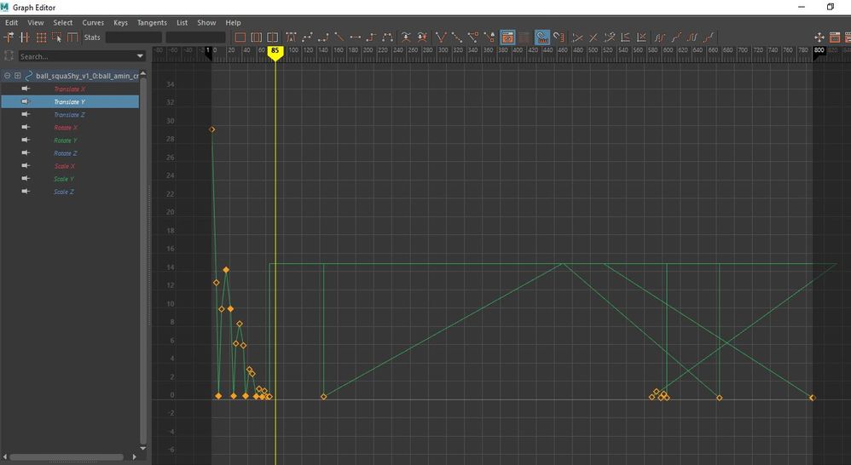Apply Plateau tangents
Viewport: 851px width, 465px height.
coord(387,37)
